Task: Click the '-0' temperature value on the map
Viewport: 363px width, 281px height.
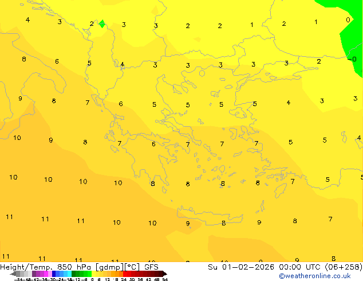Action: [x=352, y=59]
